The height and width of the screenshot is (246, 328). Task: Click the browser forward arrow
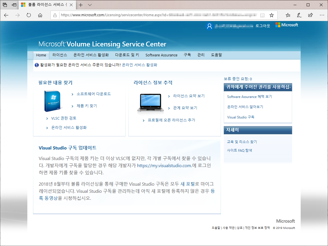(x=17, y=15)
